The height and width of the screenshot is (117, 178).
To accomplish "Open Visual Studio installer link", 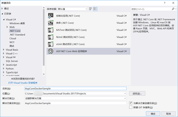I will coord(23,83).
